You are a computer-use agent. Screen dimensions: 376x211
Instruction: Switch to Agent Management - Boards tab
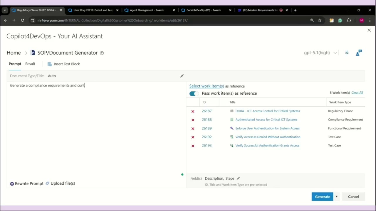(x=147, y=10)
